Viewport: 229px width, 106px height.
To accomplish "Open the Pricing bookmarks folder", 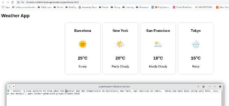I will coord(115,7).
